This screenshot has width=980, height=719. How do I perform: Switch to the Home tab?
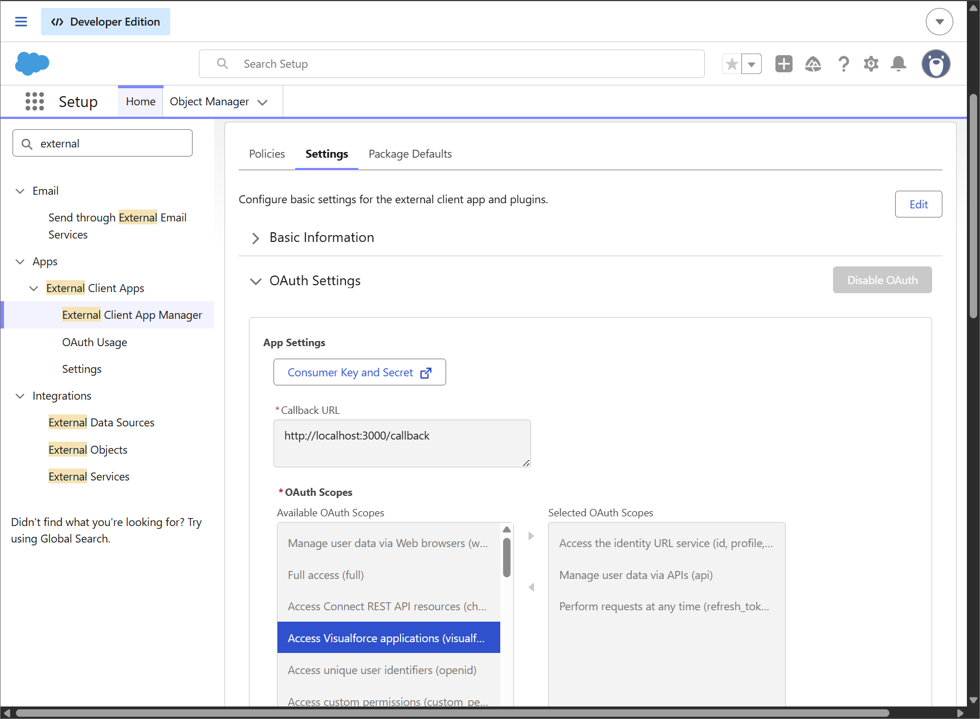pos(141,101)
